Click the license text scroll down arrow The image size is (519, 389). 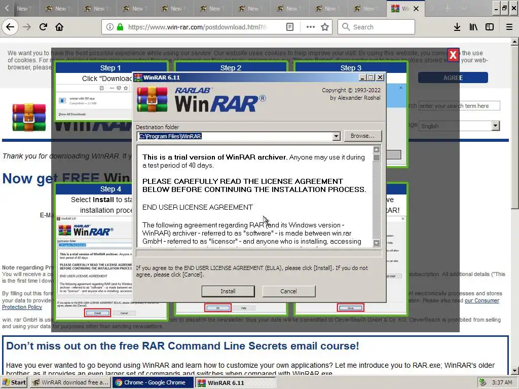[x=377, y=243]
